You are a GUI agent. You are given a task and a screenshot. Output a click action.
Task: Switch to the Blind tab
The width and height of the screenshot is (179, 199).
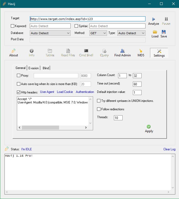tap(46, 68)
